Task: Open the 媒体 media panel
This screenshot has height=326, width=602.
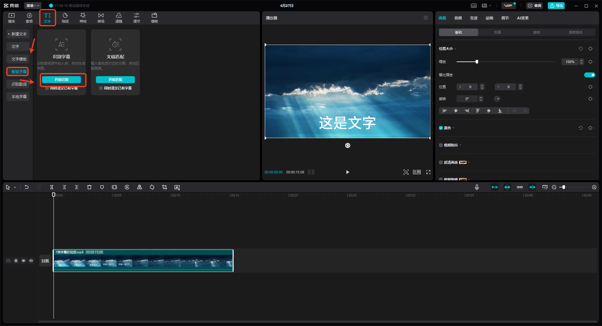Action: pyautogui.click(x=12, y=18)
